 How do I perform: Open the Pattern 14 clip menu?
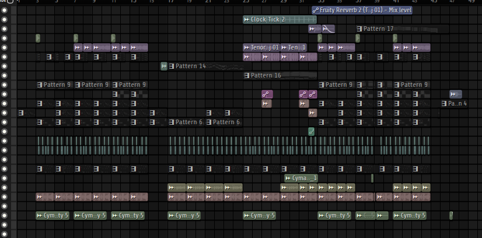click(x=172, y=66)
